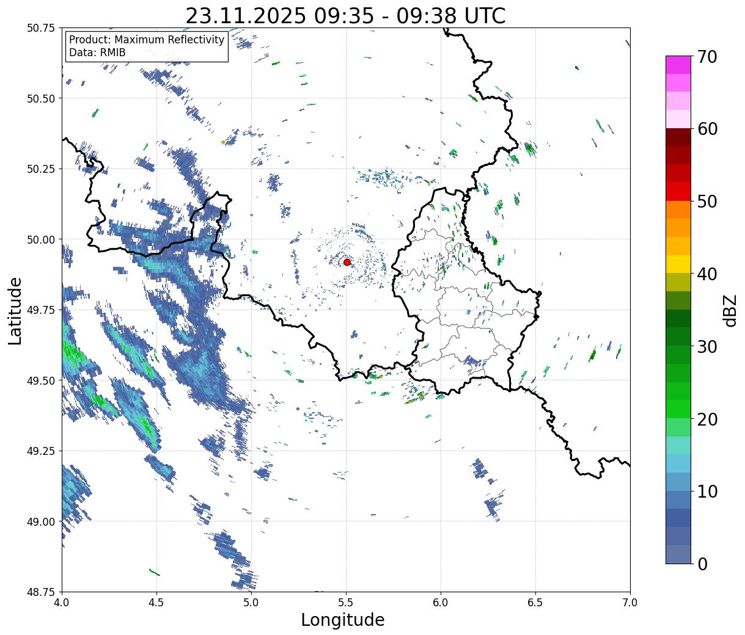
Task: Click the 'dBZ' colorbar label
Action: tap(730, 310)
